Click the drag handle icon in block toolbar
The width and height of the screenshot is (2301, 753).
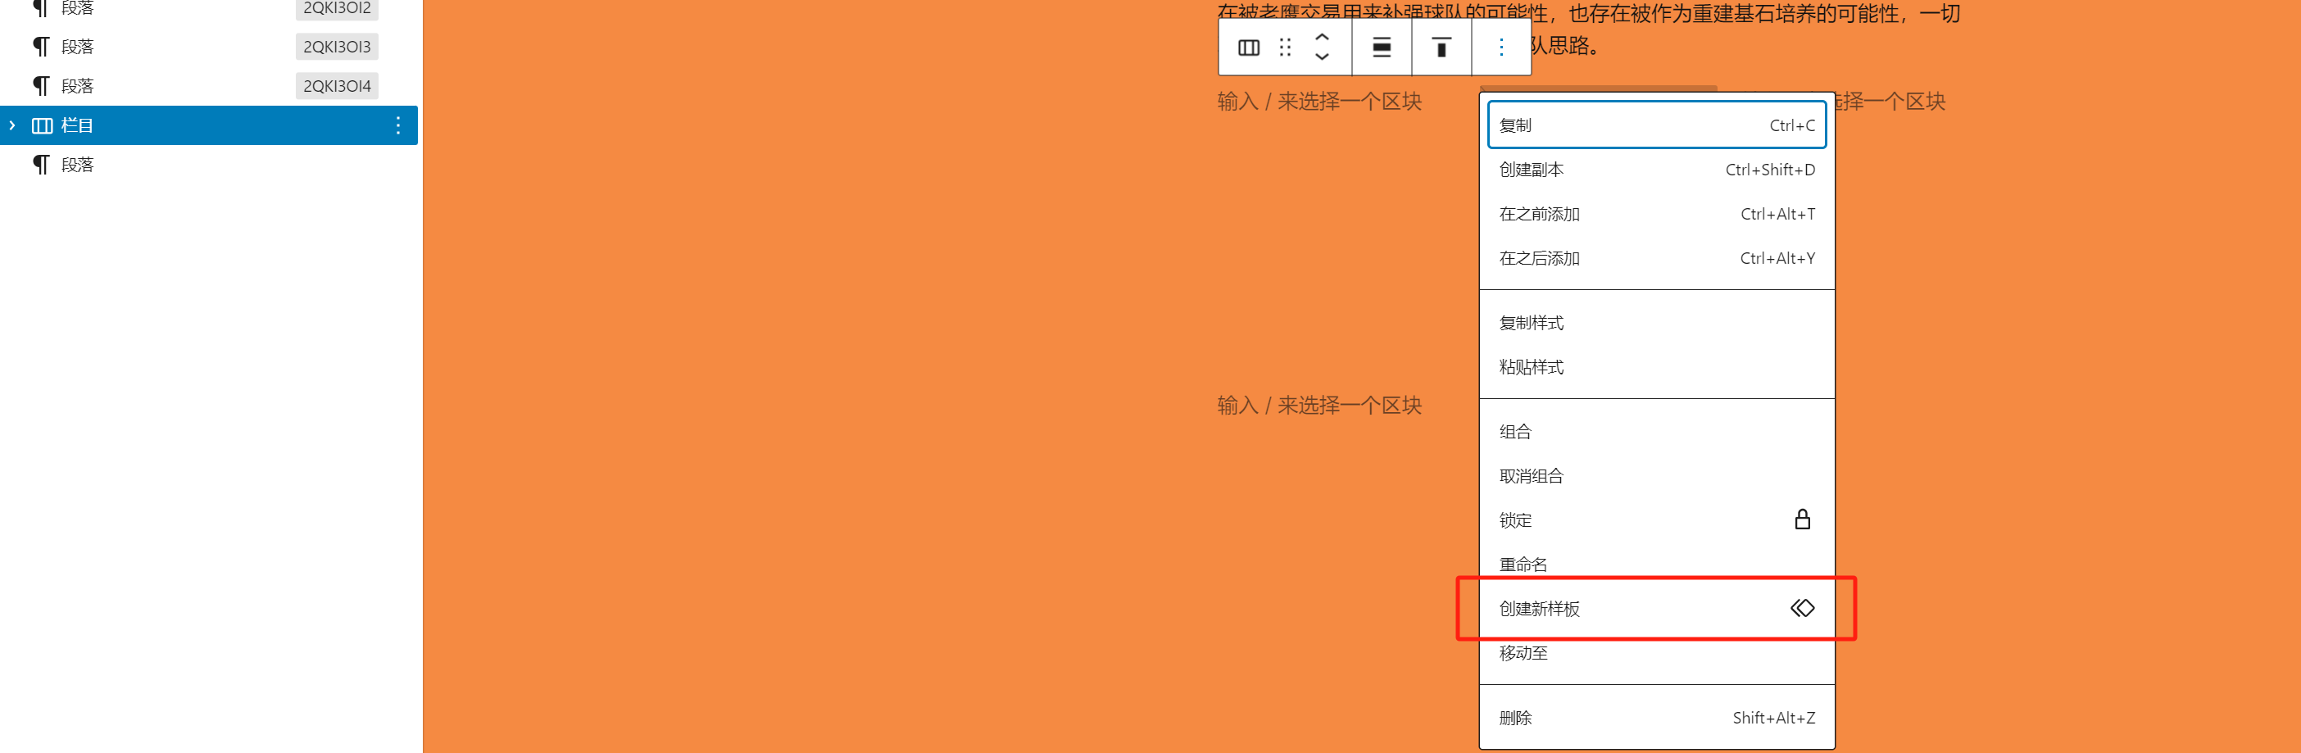(1286, 48)
